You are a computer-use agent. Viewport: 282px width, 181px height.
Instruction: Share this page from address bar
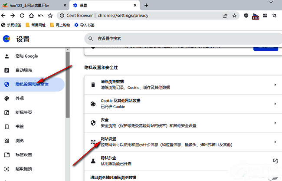(225, 16)
